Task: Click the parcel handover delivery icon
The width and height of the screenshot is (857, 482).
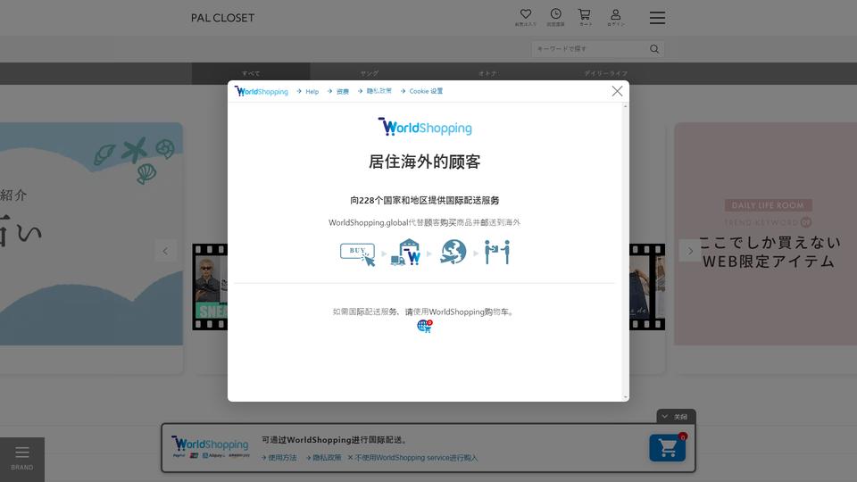Action: point(497,252)
